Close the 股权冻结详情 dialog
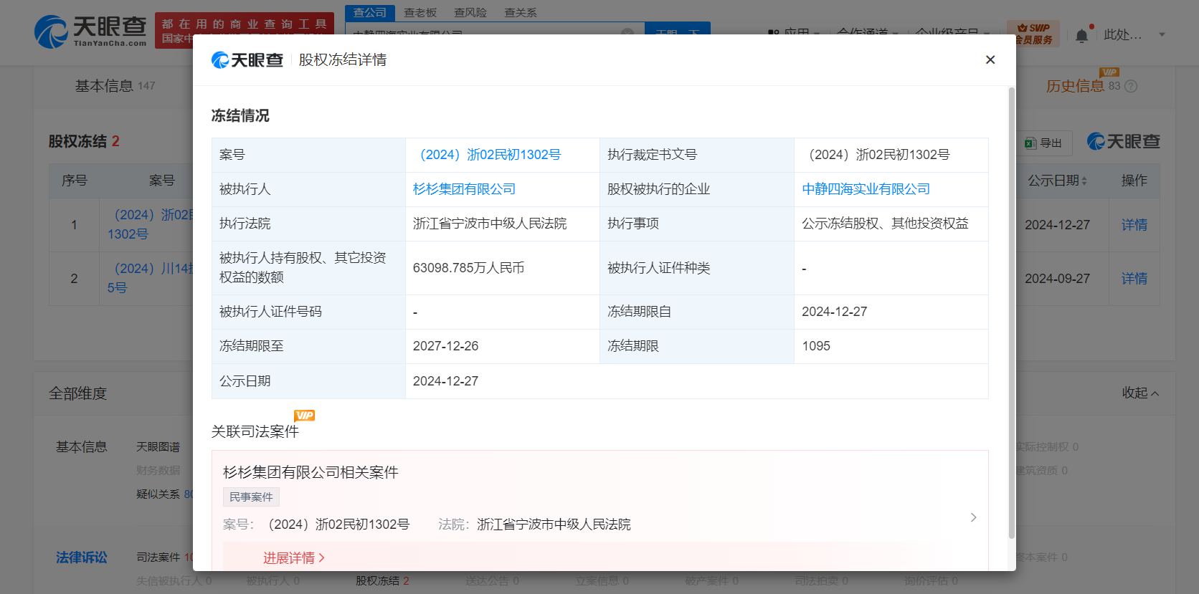 coord(990,59)
